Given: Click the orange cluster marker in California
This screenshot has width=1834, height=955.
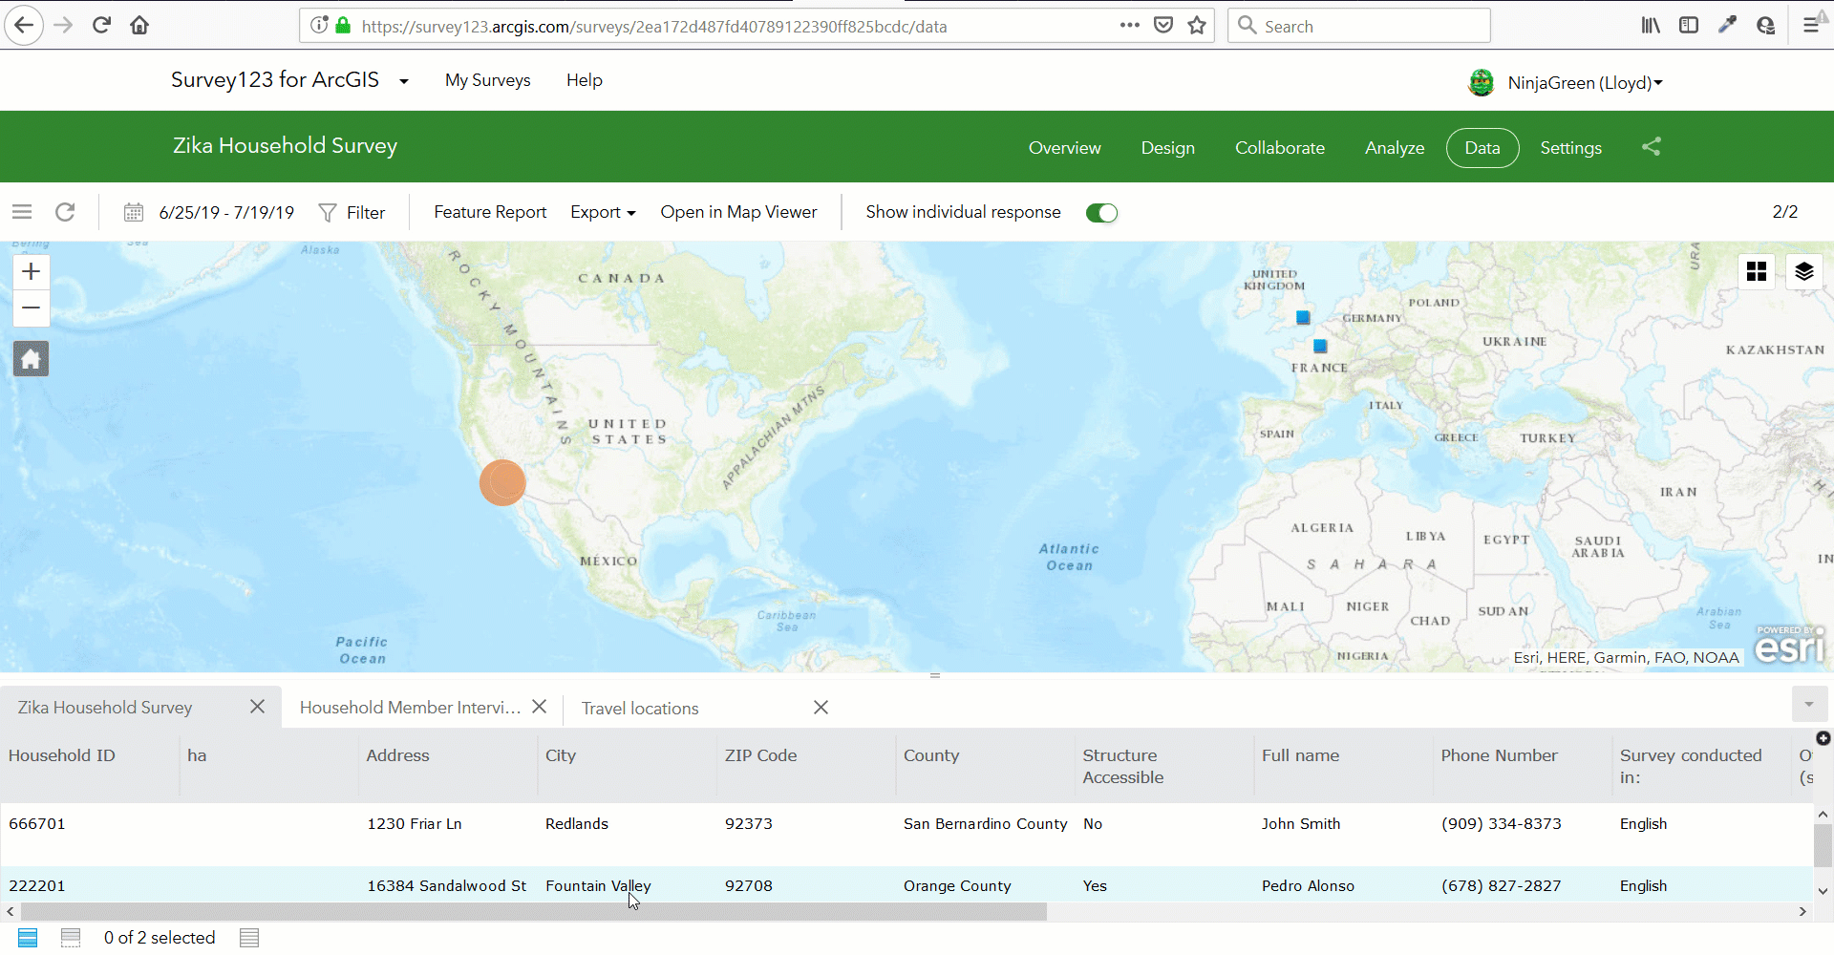Looking at the screenshot, I should pos(502,482).
